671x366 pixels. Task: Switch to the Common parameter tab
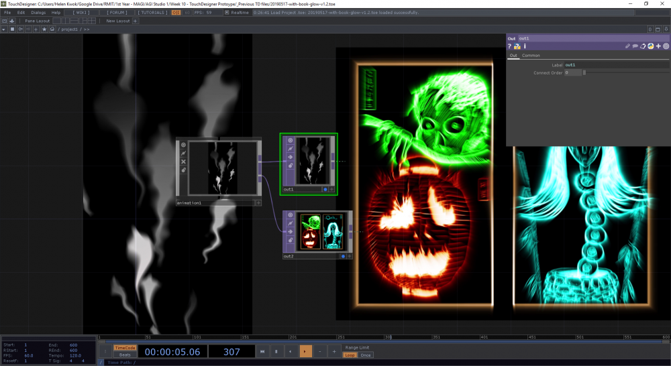point(531,55)
